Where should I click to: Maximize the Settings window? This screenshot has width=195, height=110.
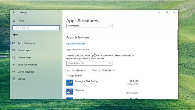pos(167,12)
